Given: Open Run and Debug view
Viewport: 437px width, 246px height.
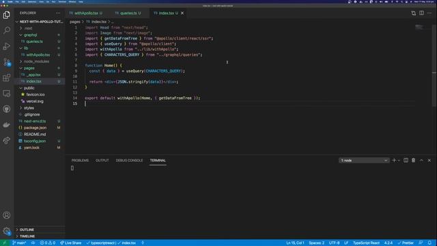Looking at the screenshot, I should point(6,46).
